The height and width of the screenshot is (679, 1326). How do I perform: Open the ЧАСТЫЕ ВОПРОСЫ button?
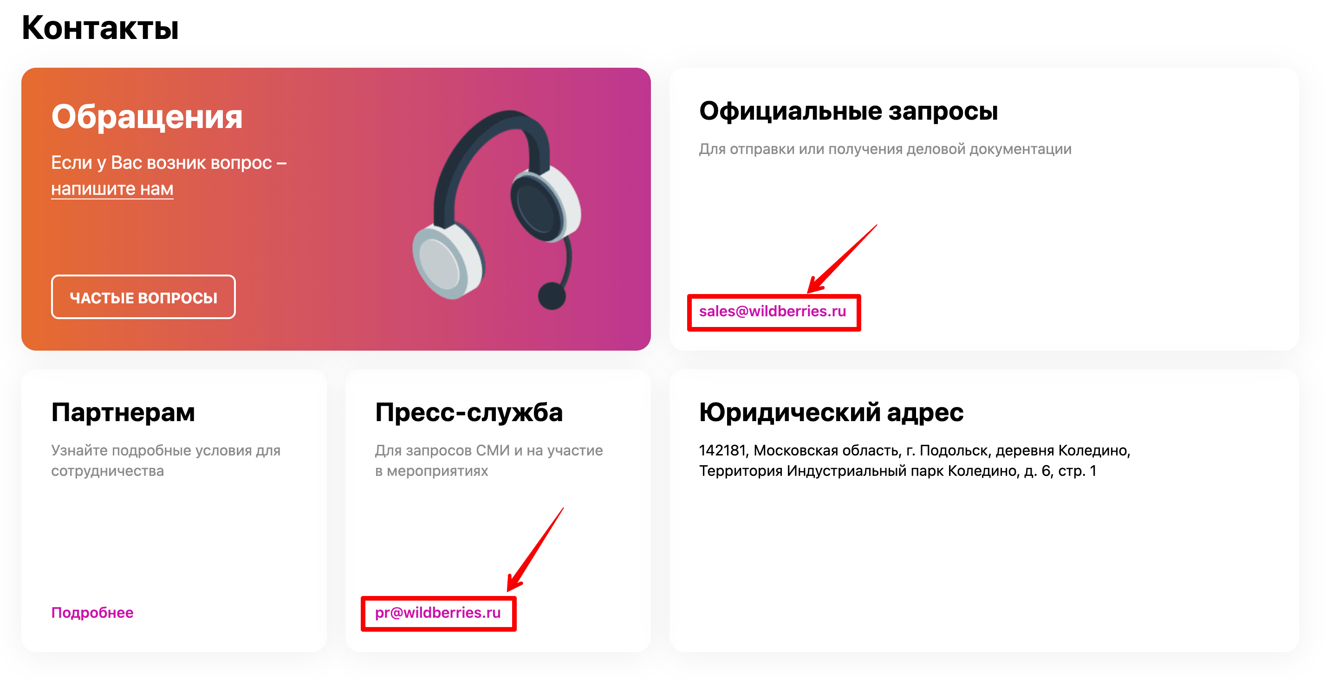(x=143, y=297)
